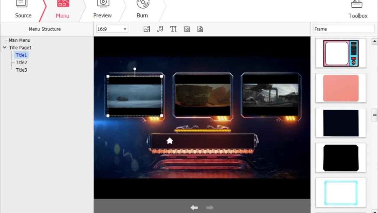This screenshot has width=378, height=213.
Task: Select Title3 in the menu structure
Action: [21, 70]
